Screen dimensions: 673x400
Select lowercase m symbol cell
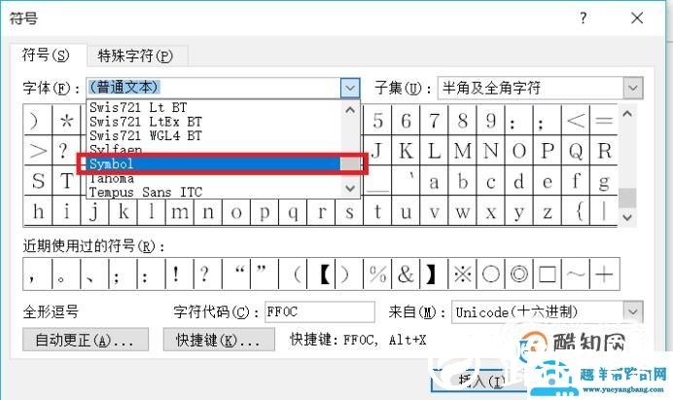click(180, 211)
